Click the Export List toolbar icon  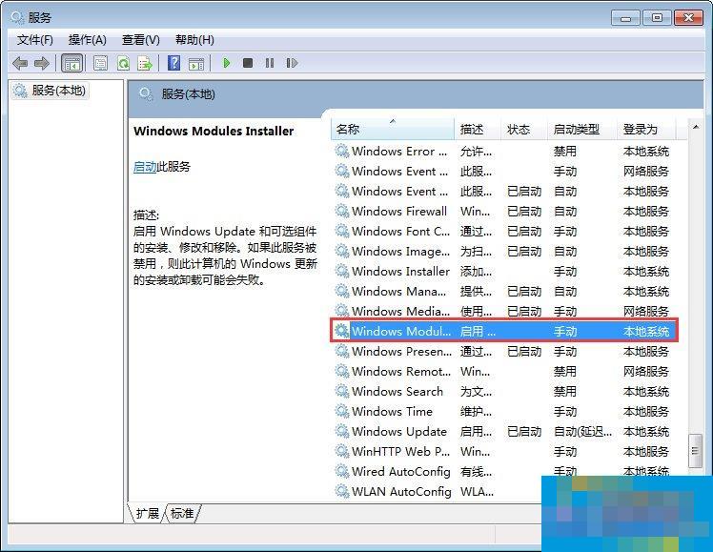point(145,63)
